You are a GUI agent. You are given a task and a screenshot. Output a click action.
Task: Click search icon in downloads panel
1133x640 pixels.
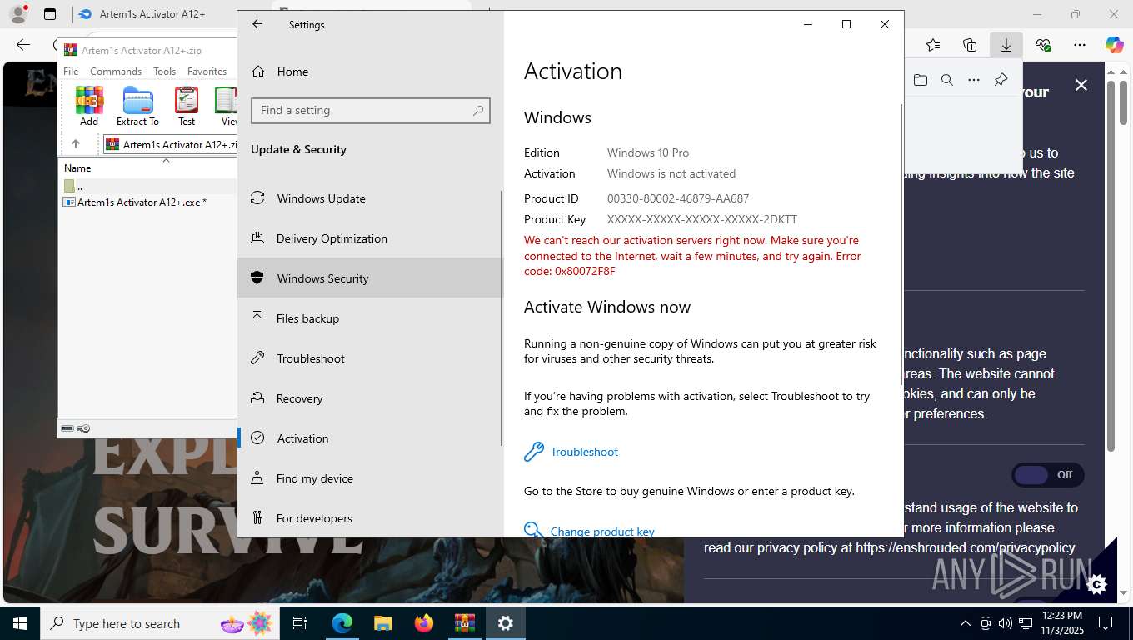(947, 80)
